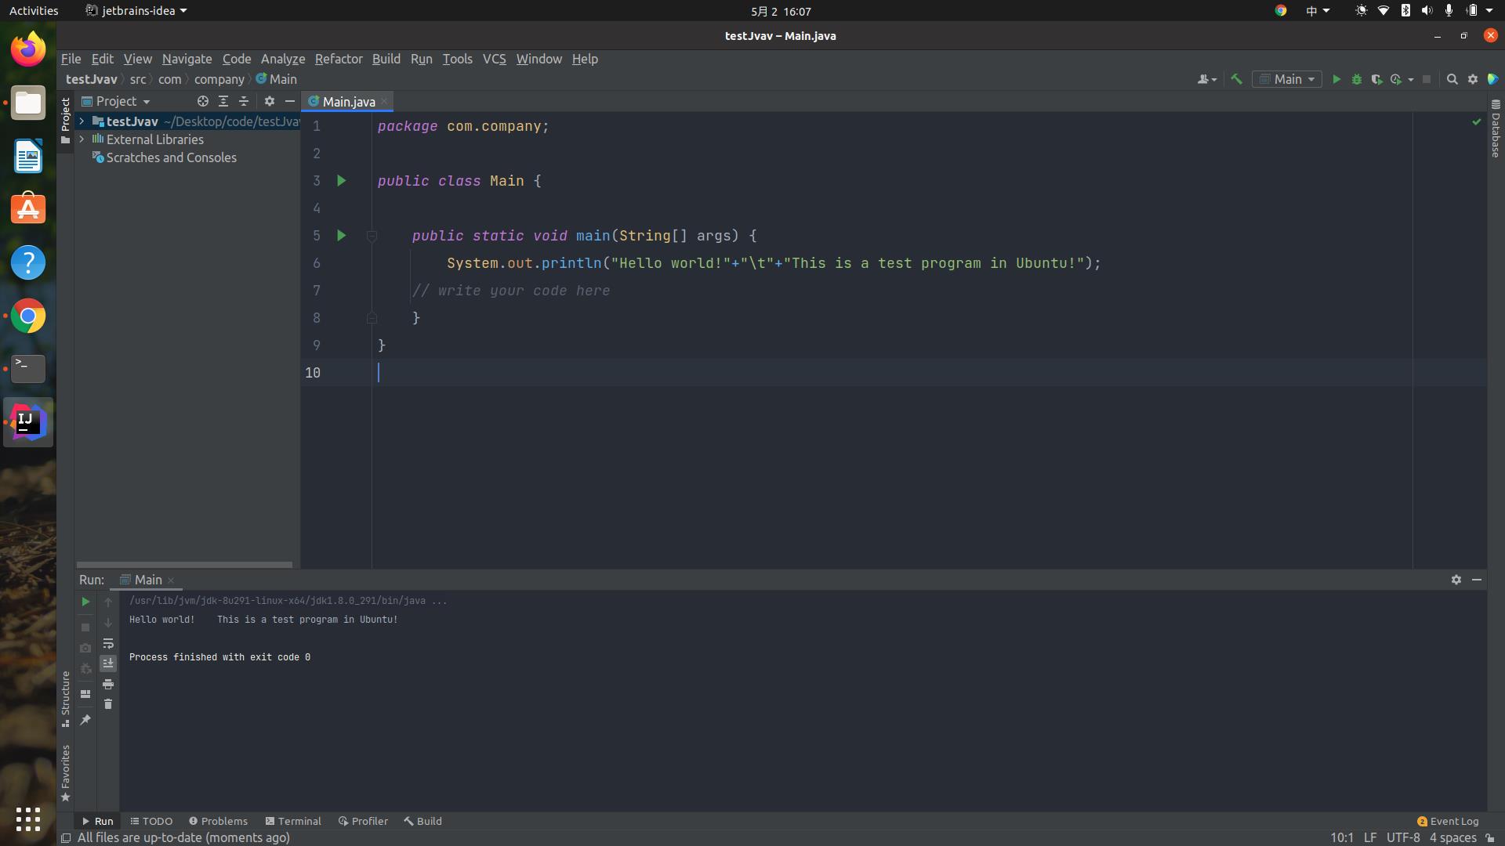The image size is (1505, 846).
Task: Toggle scroll to end in console
Action: [x=108, y=663]
